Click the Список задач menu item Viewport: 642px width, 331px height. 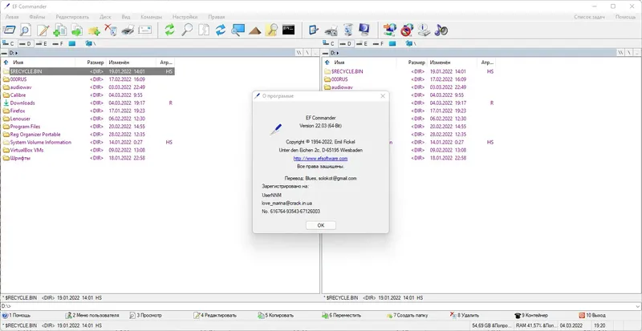coord(589,17)
